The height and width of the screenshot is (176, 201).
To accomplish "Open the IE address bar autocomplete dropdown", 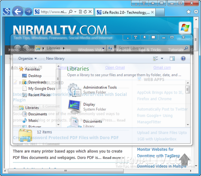I will tap(75, 12).
